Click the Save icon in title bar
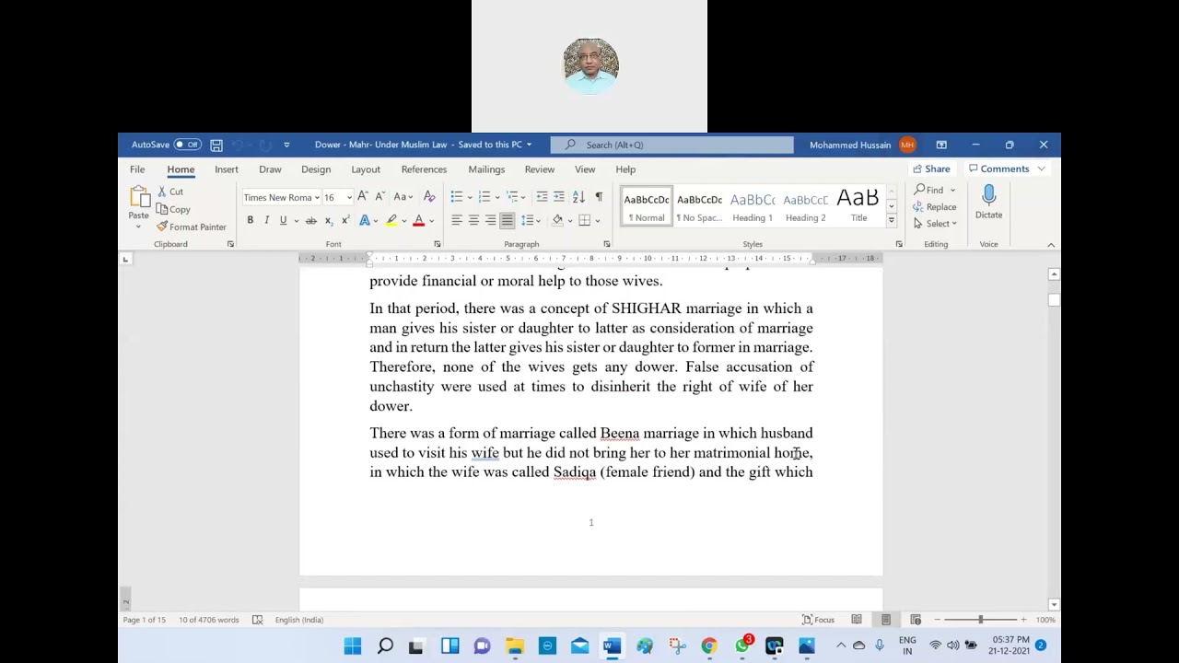The image size is (1179, 663). (216, 145)
